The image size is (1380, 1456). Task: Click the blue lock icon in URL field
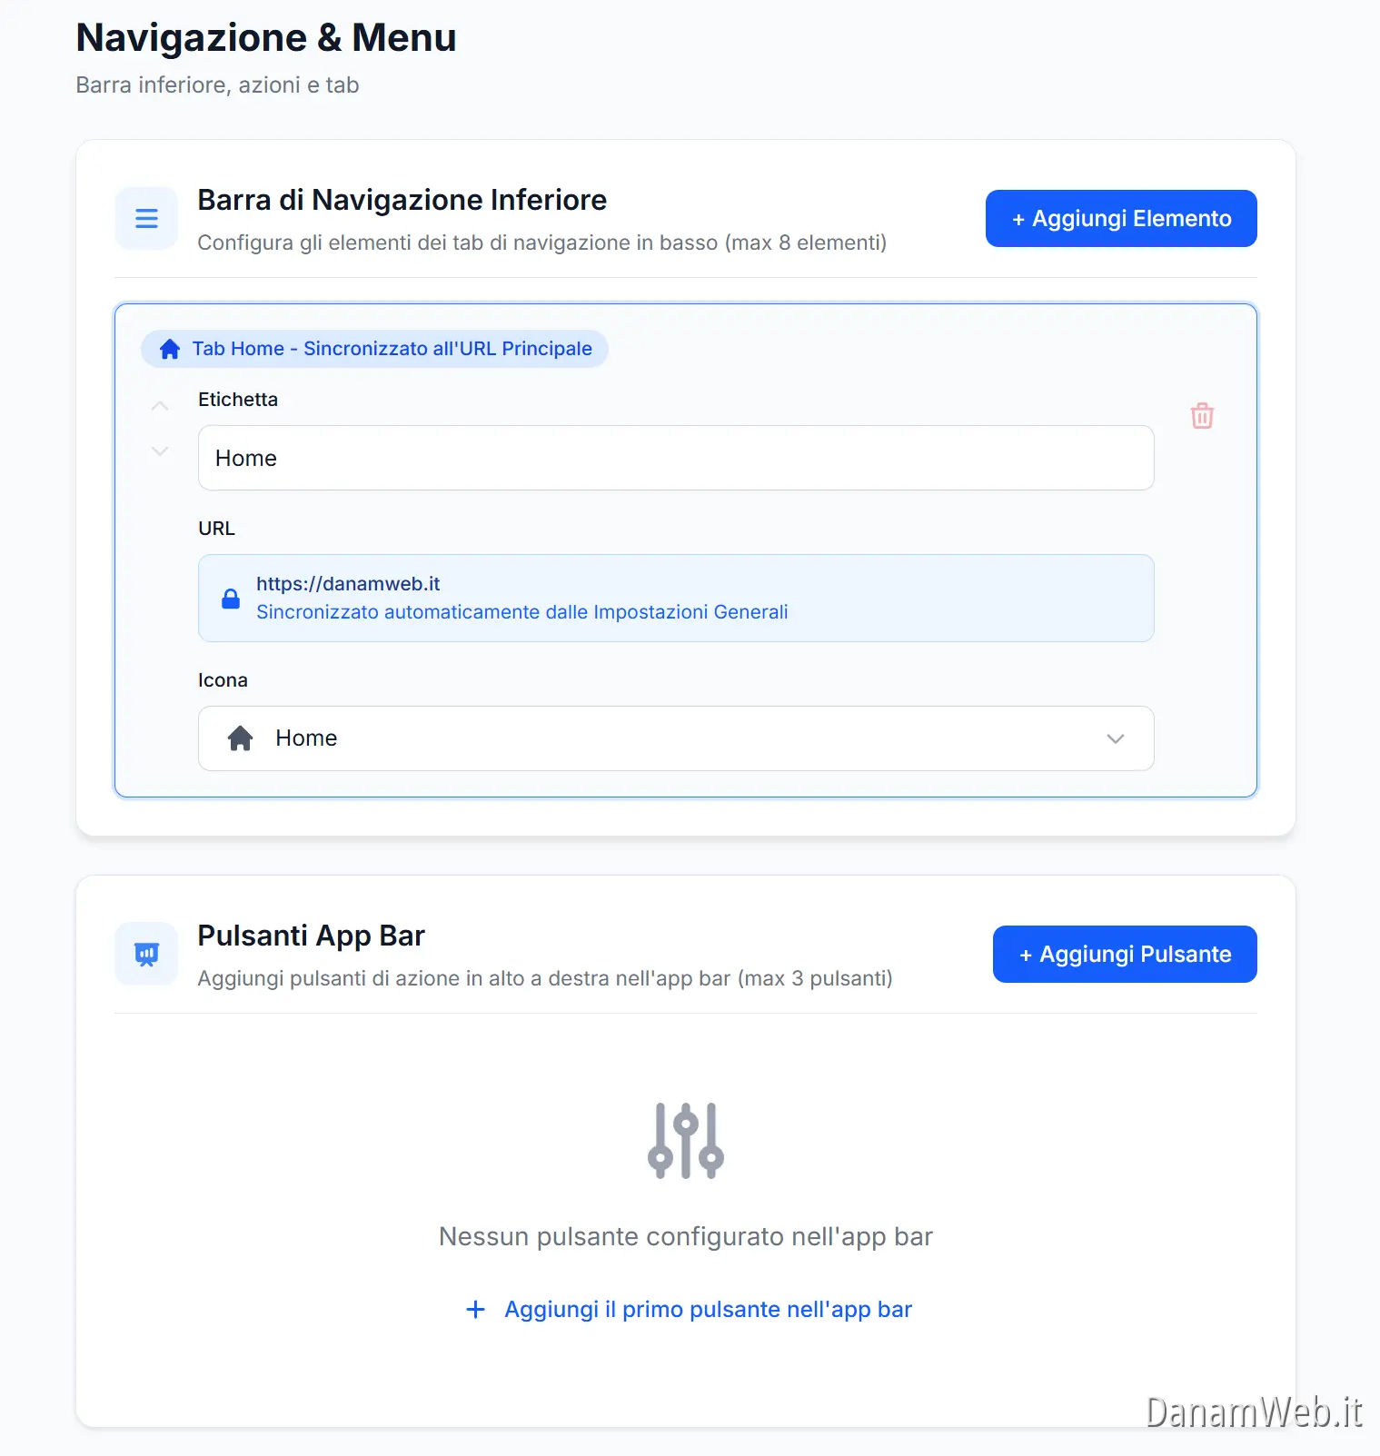tap(231, 599)
